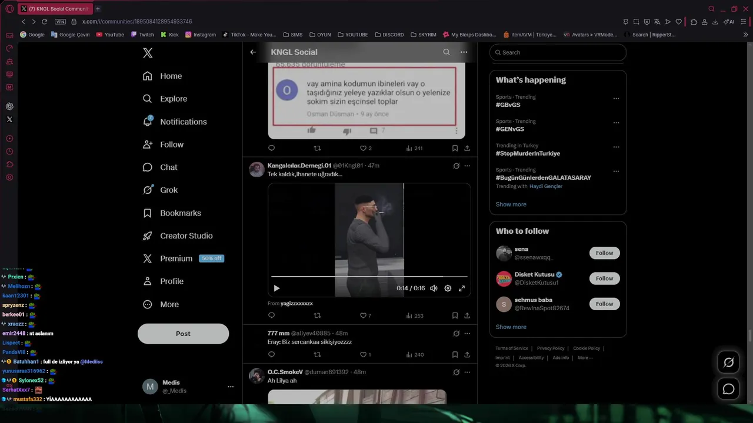Open options for the #StopMurderInTurkiye trend
Viewport: 753px width, 423px height.
coord(616,147)
